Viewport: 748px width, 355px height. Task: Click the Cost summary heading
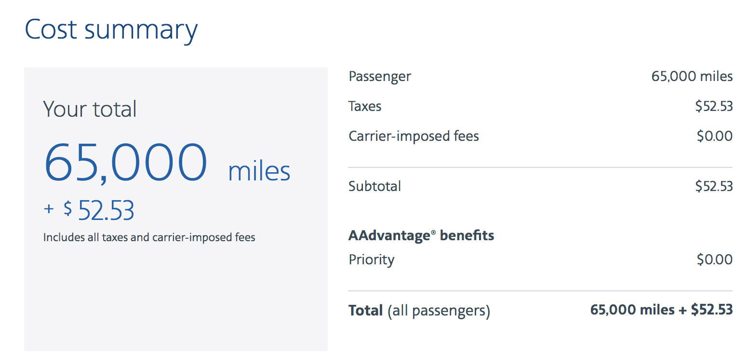coord(111,30)
